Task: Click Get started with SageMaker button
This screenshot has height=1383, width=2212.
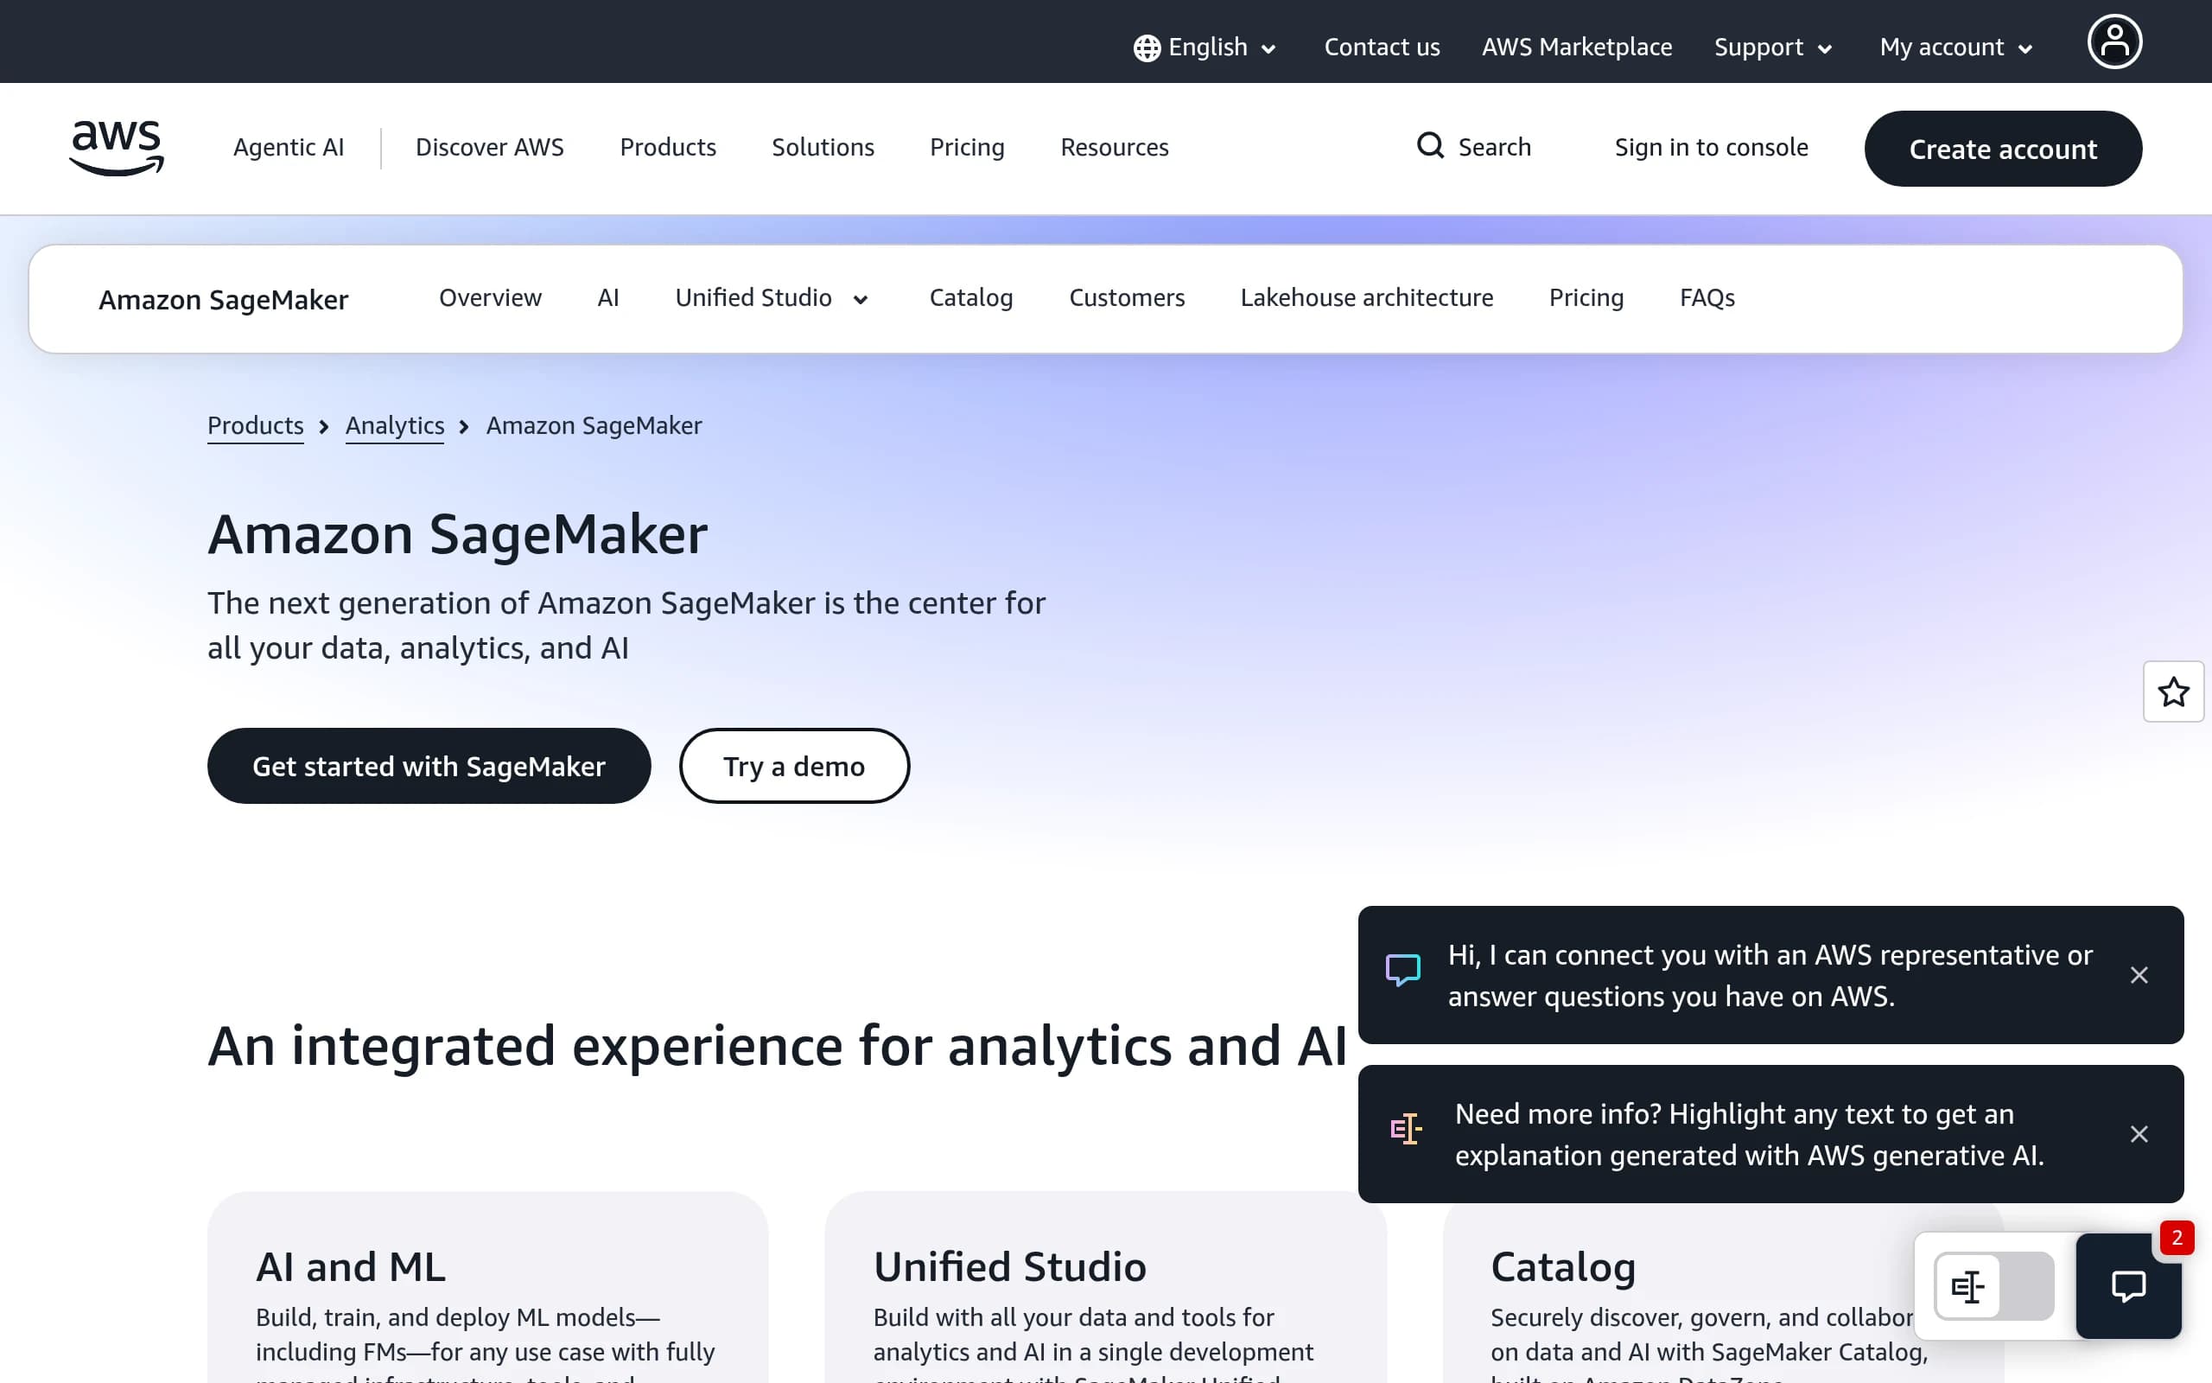Action: (429, 766)
